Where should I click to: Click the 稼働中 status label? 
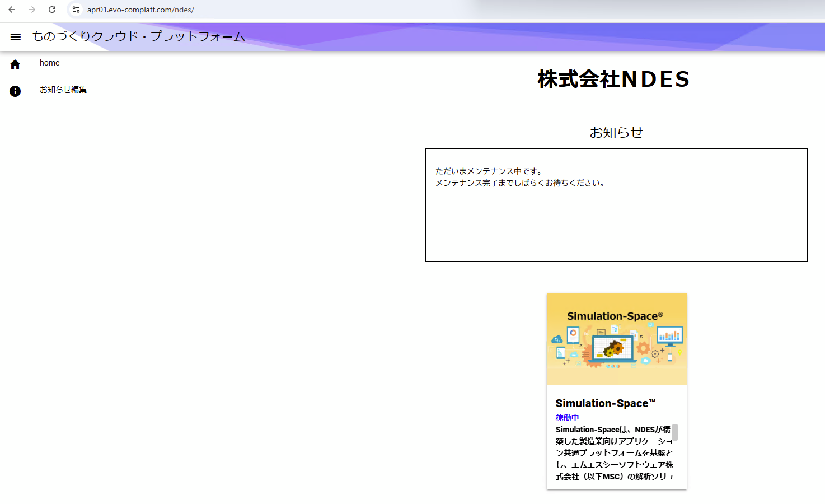[x=567, y=417]
